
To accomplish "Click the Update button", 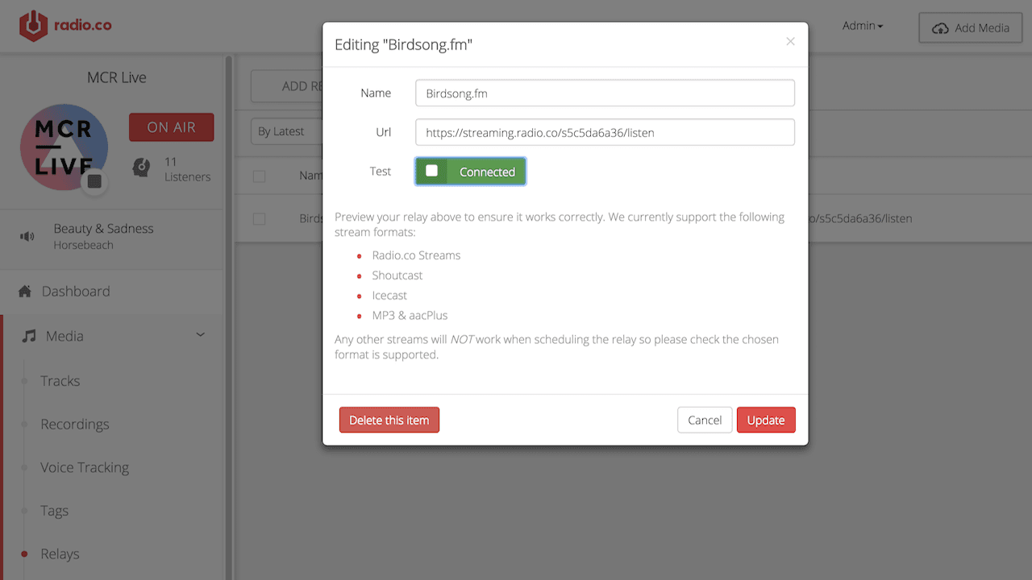I will point(765,420).
